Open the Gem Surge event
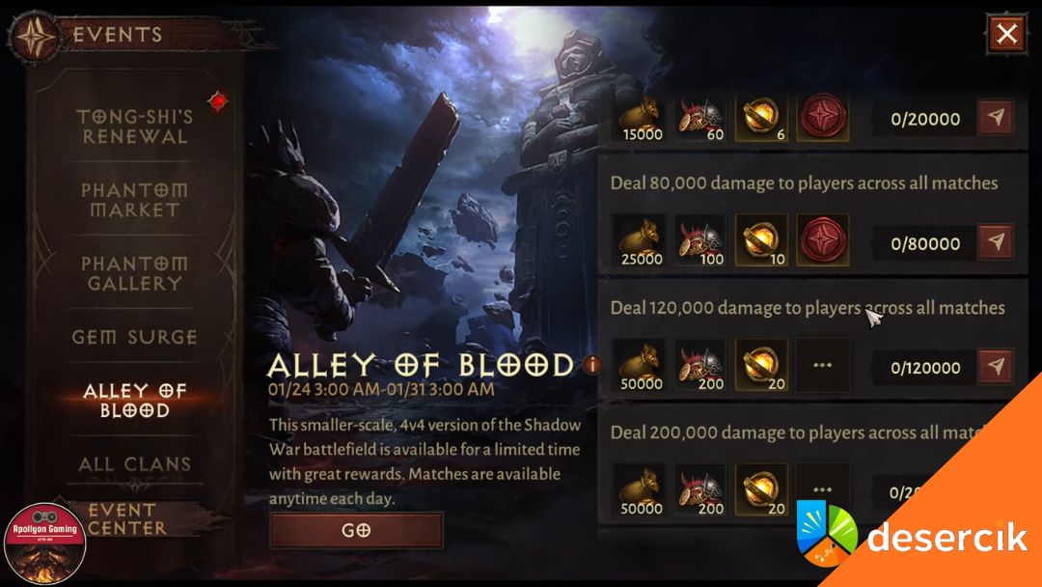1042x587 pixels. [135, 337]
